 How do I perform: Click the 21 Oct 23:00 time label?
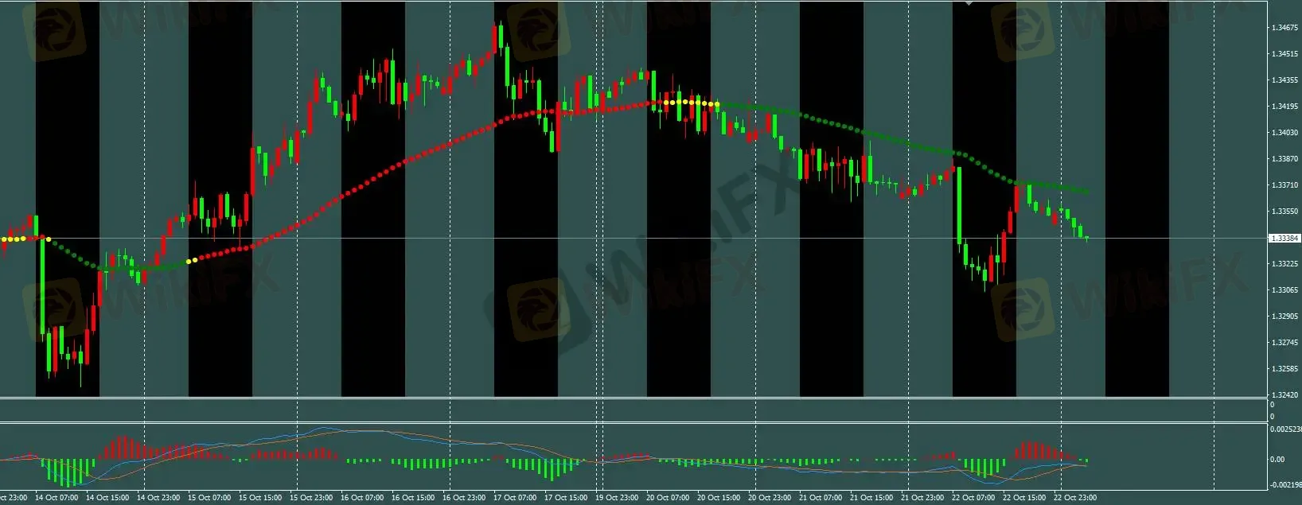pos(922,498)
